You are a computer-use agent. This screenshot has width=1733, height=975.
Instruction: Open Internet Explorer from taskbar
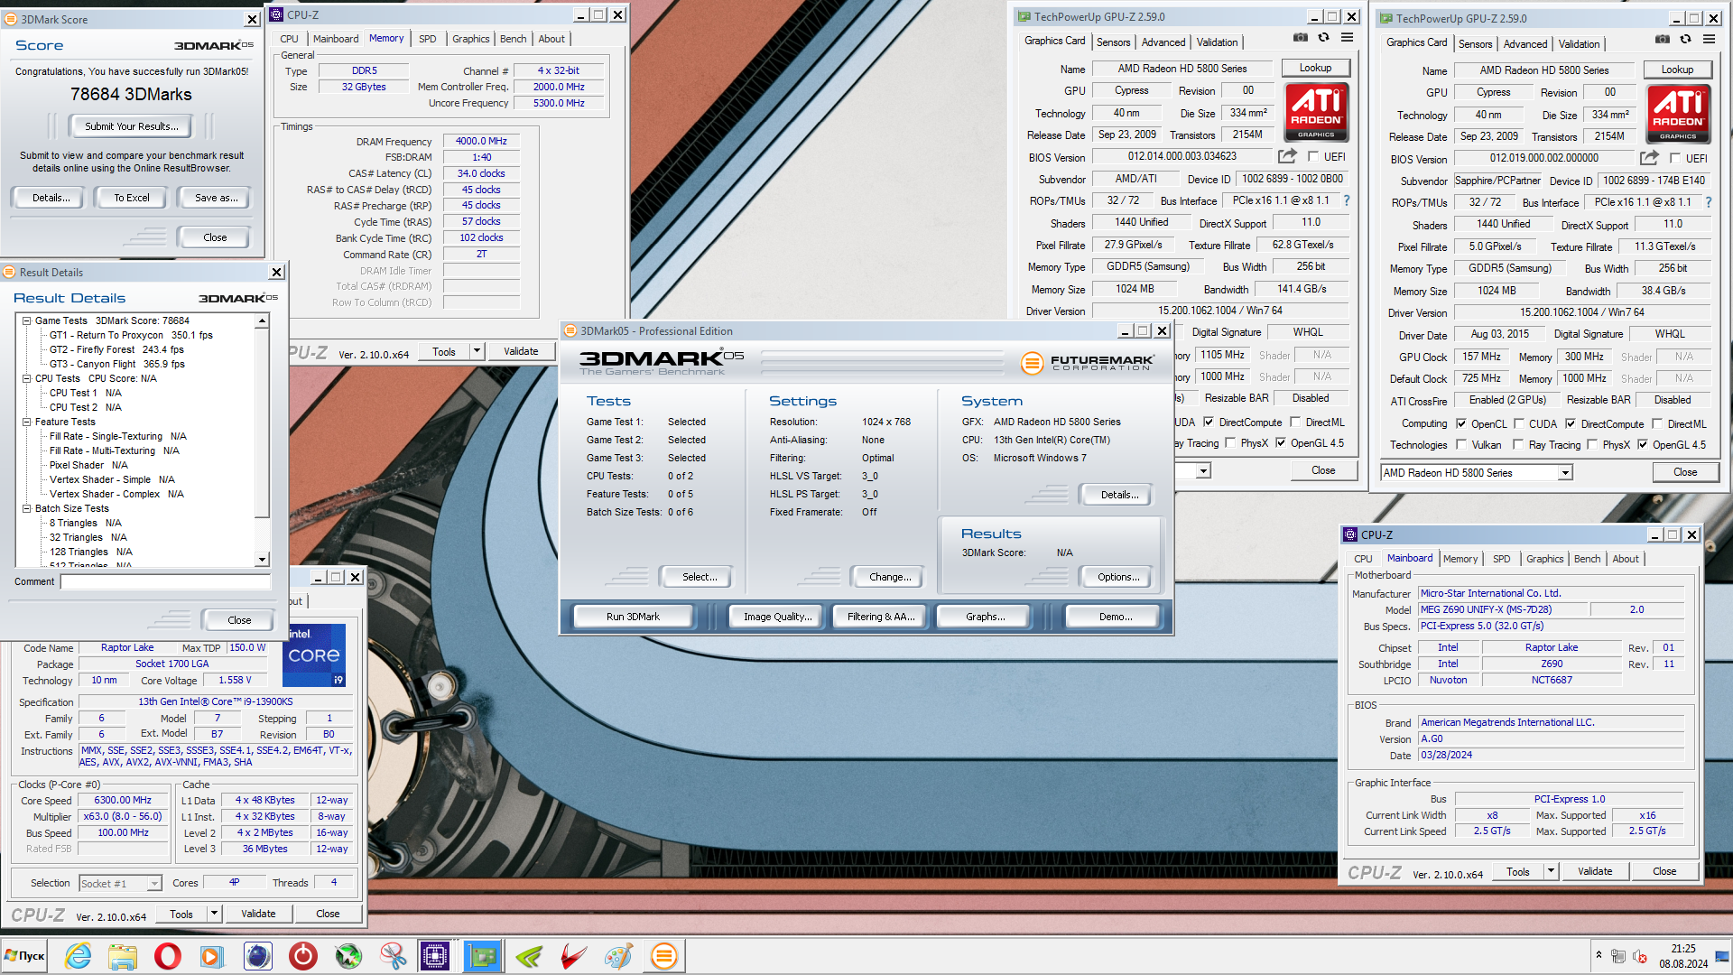tap(78, 956)
